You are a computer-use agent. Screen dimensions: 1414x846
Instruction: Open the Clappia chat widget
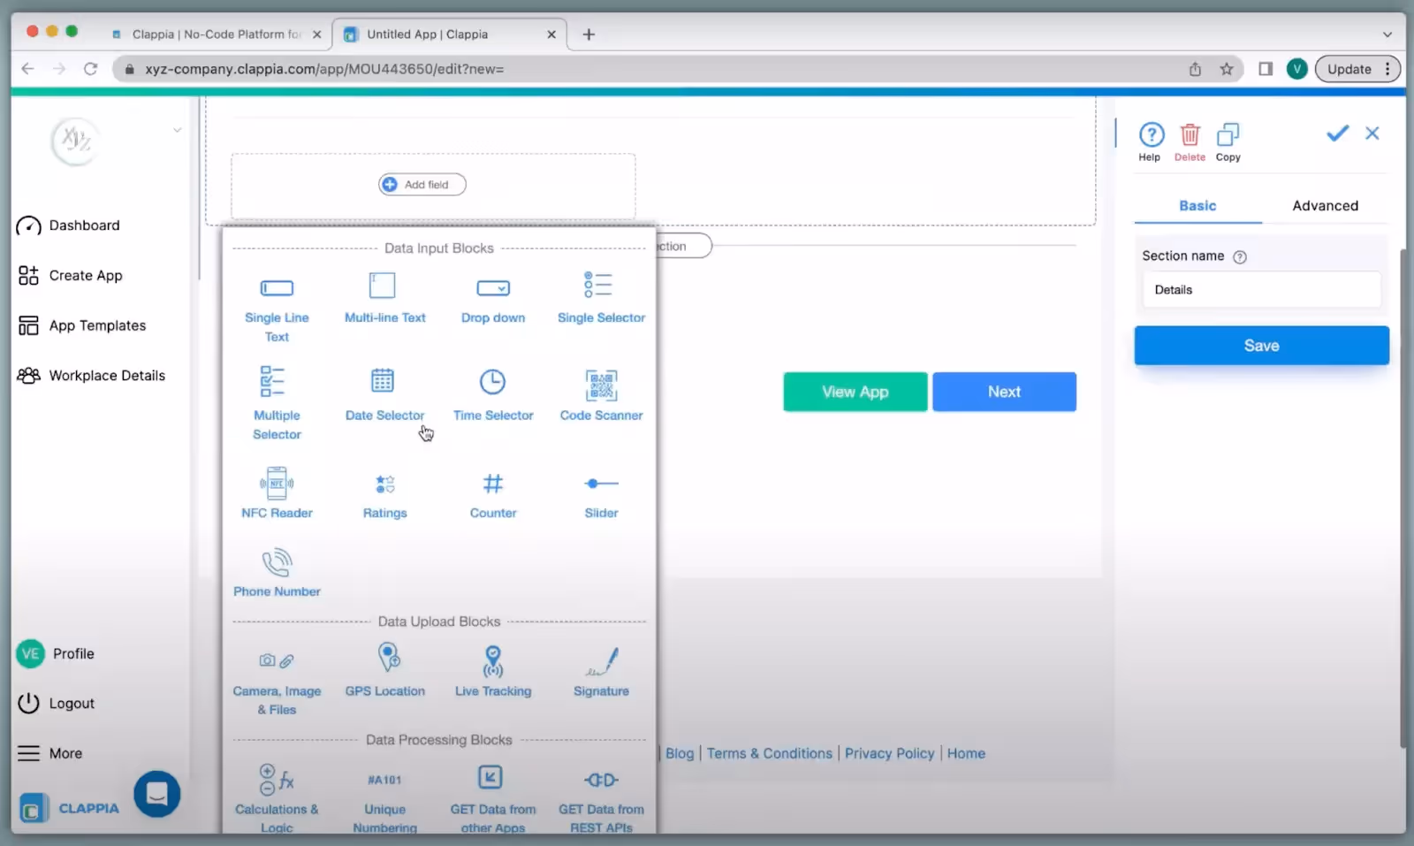[x=157, y=794]
